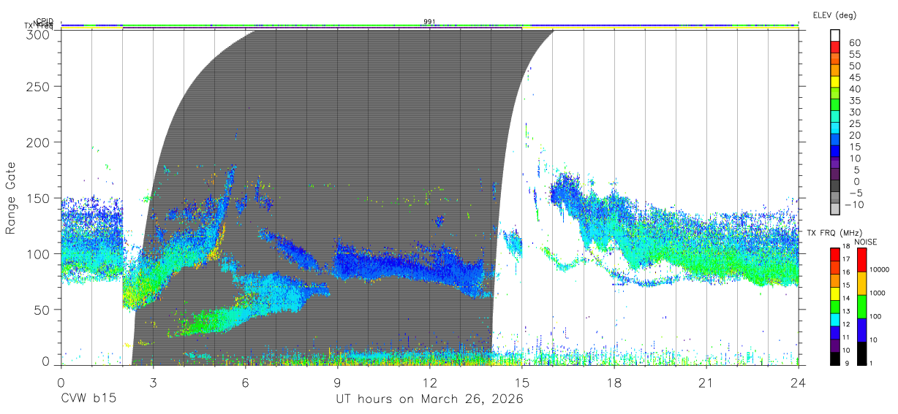Click the '3' tick on the UT hours axis

pyautogui.click(x=153, y=383)
